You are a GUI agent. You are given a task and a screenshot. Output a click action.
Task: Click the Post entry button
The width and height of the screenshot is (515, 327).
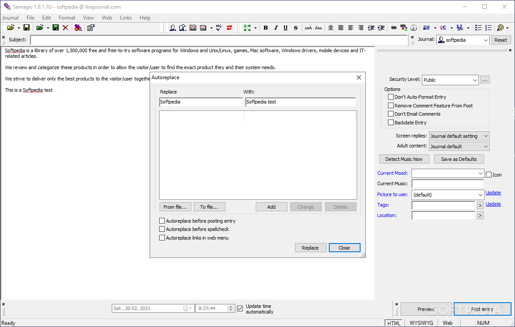(482, 309)
